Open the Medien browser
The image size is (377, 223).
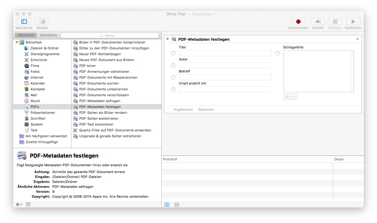(x=42, y=22)
